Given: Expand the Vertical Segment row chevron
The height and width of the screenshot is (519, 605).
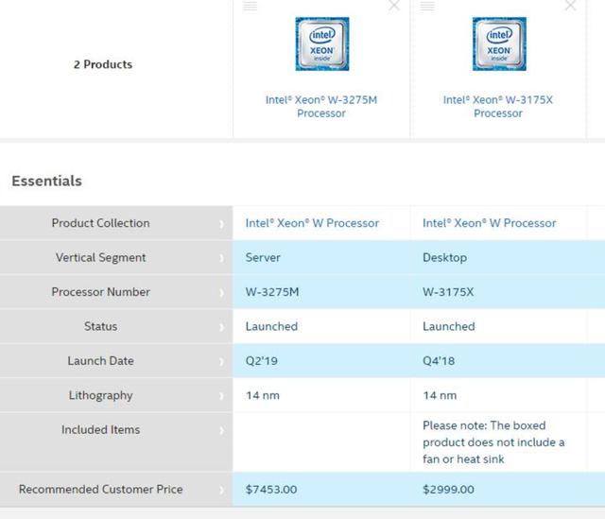Looking at the screenshot, I should click(221, 258).
